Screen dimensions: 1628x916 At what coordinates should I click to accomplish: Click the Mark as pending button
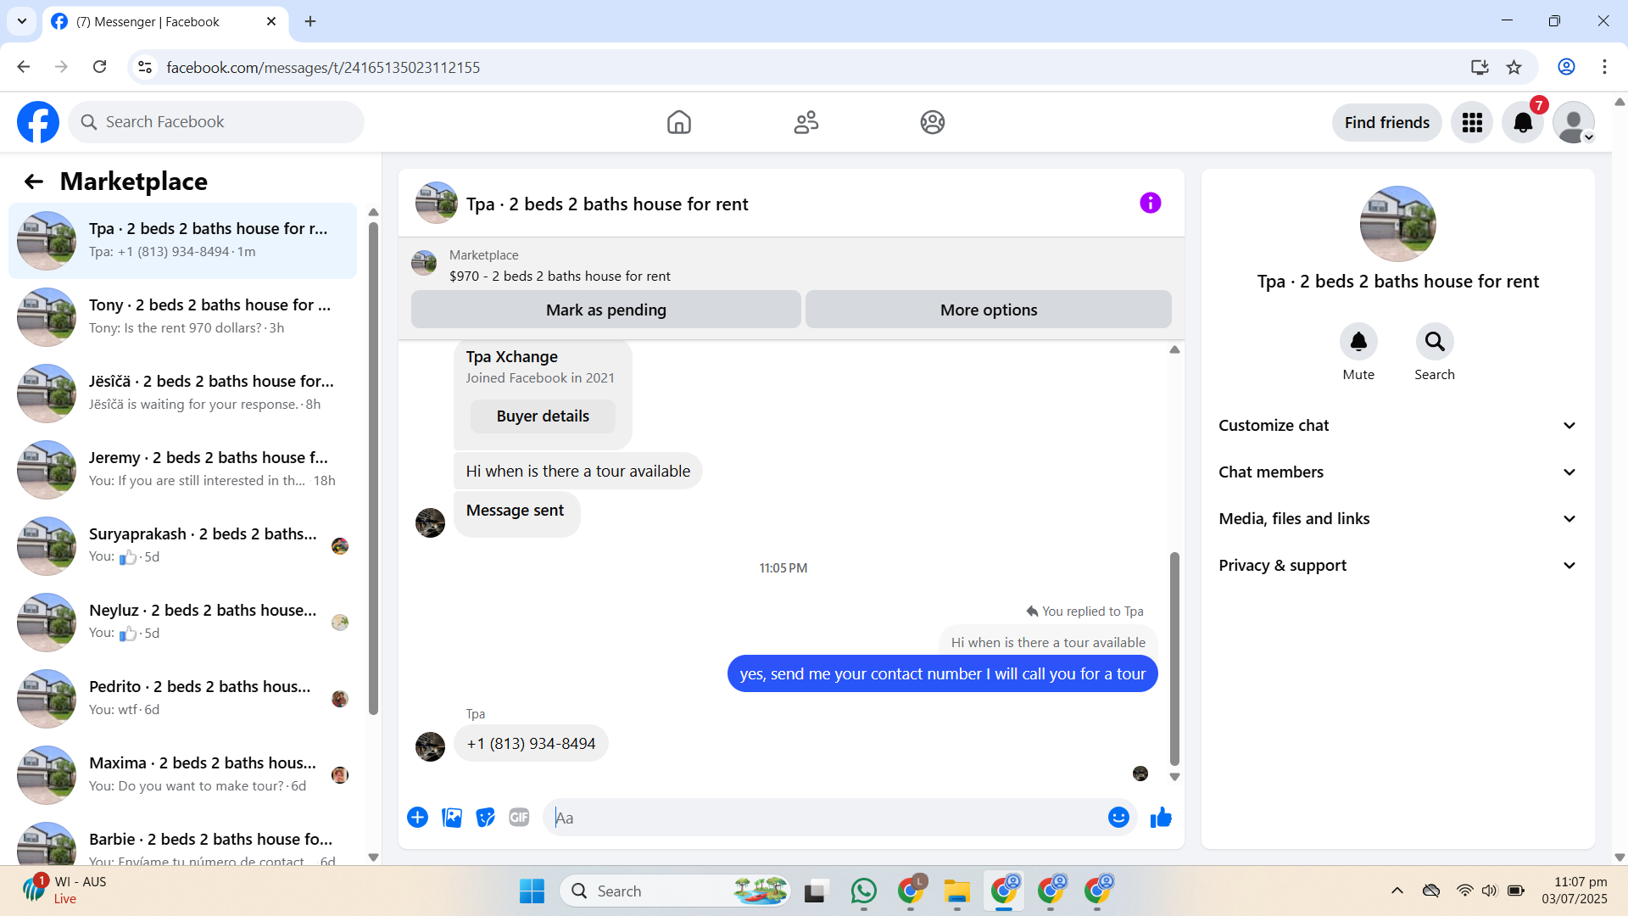point(605,310)
